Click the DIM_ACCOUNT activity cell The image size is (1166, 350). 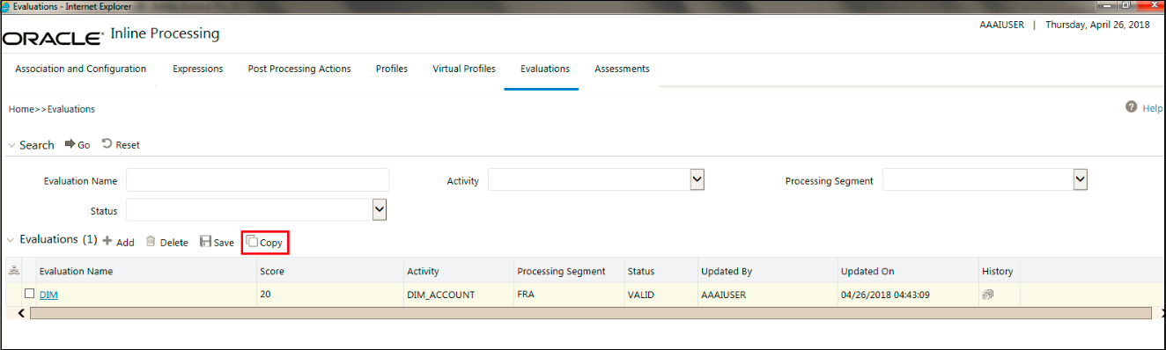point(440,295)
